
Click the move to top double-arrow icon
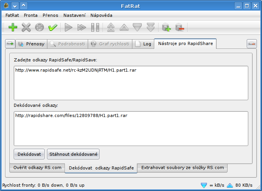tap(111, 27)
